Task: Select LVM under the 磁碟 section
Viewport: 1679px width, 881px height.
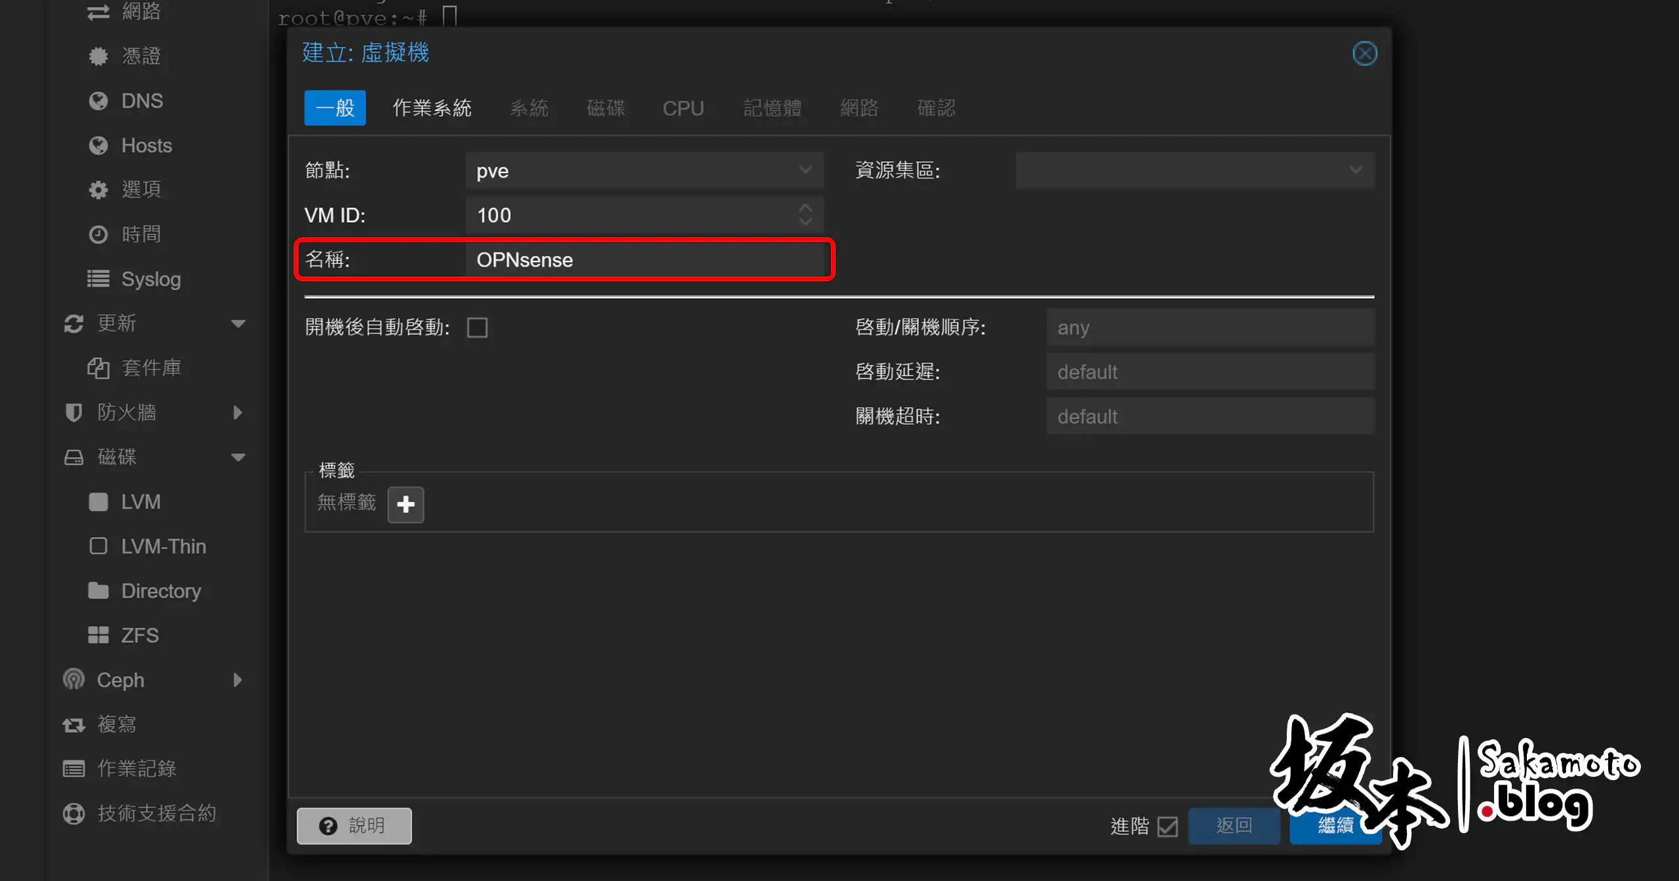Action: tap(140, 501)
